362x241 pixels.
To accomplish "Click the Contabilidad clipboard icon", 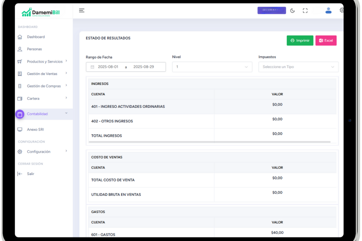I will coord(20,114).
